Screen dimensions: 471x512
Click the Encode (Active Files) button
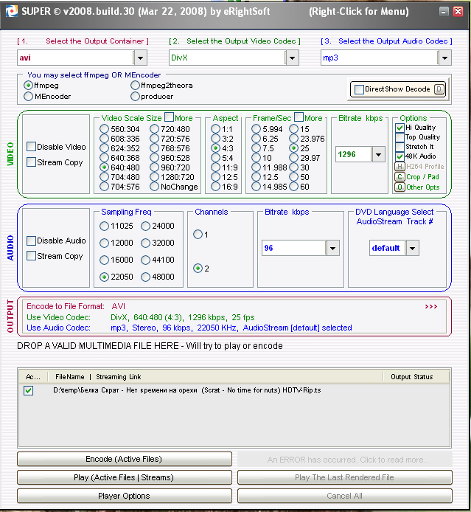[x=124, y=459]
